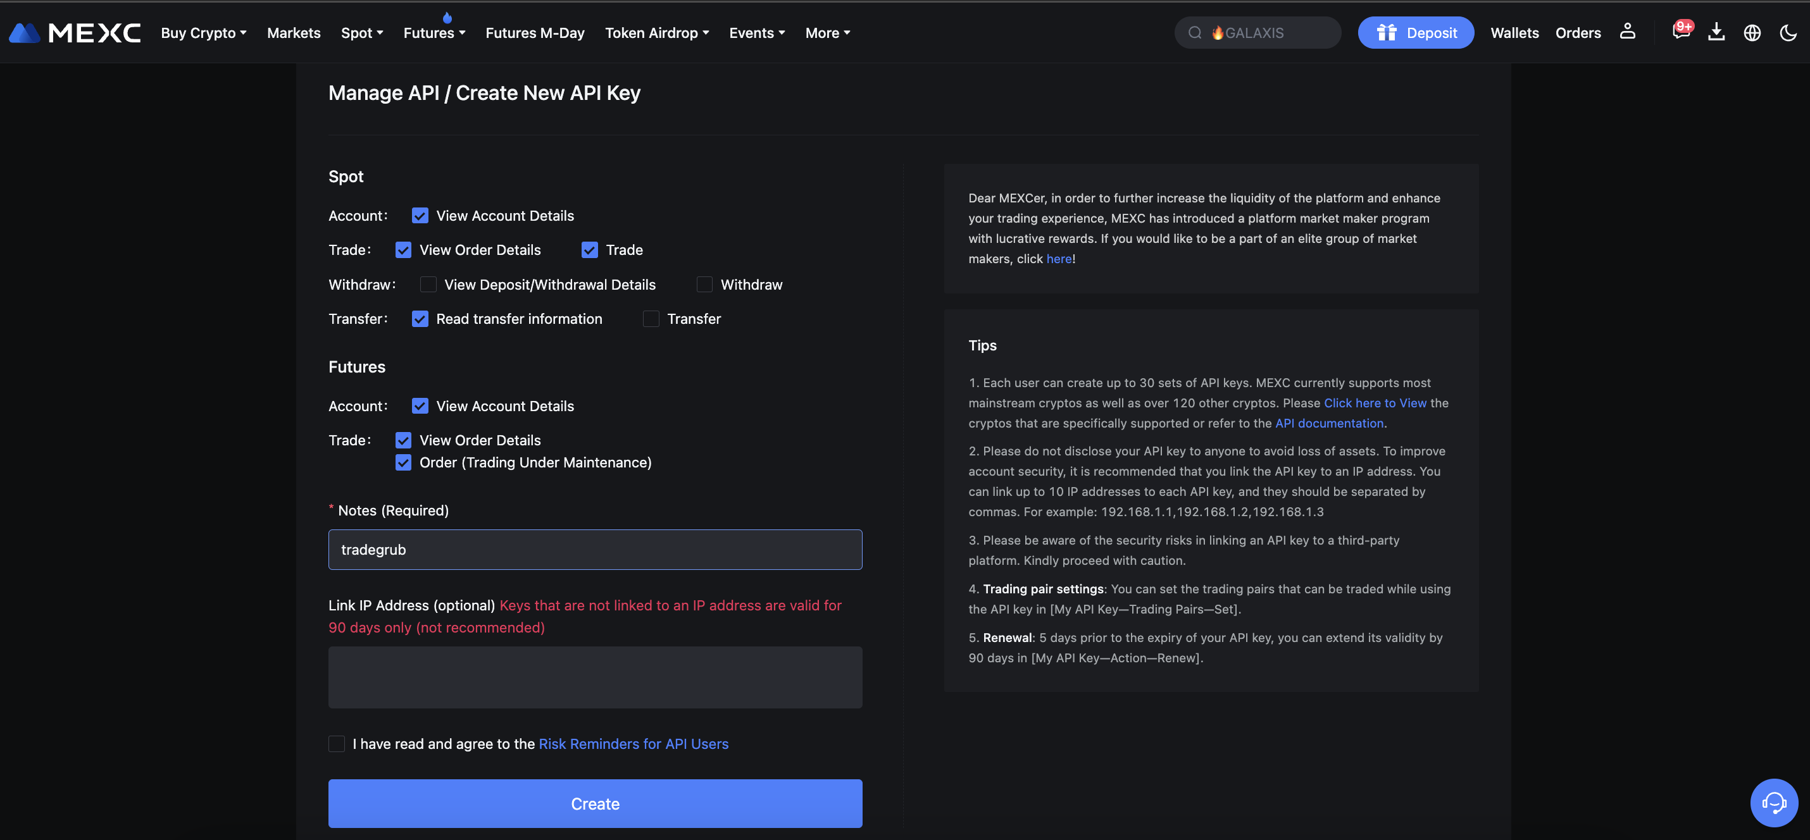The width and height of the screenshot is (1810, 840).
Task: Enable the Withdraw checkbox
Action: click(x=704, y=285)
